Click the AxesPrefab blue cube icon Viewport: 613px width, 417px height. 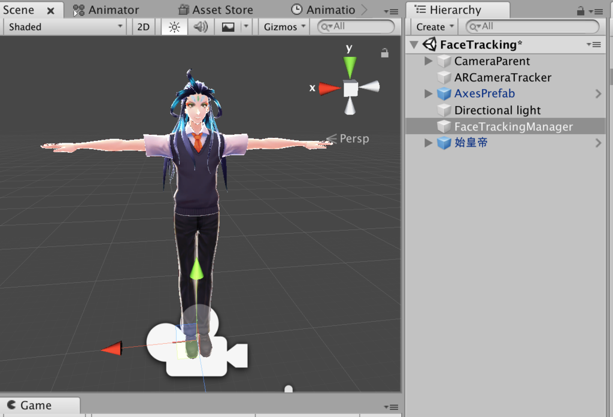click(x=444, y=94)
